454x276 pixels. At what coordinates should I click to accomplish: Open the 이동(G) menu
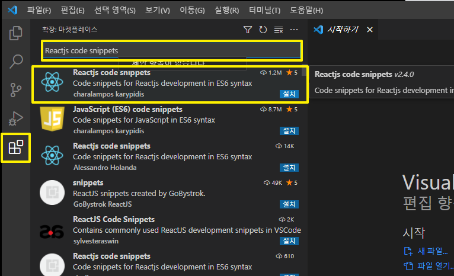pos(192,11)
